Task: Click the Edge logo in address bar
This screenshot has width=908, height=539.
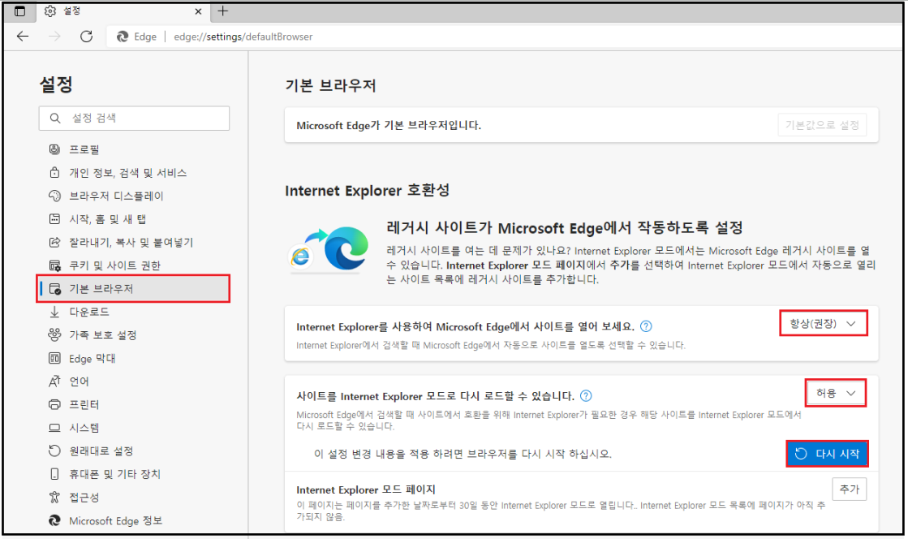Action: pos(123,37)
